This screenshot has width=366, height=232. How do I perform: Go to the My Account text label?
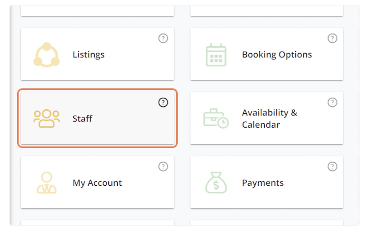[x=97, y=183]
